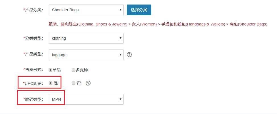Choose 是 for UPC豁免
Image resolution: width=277 pixels, height=114 pixels.
(x=50, y=83)
